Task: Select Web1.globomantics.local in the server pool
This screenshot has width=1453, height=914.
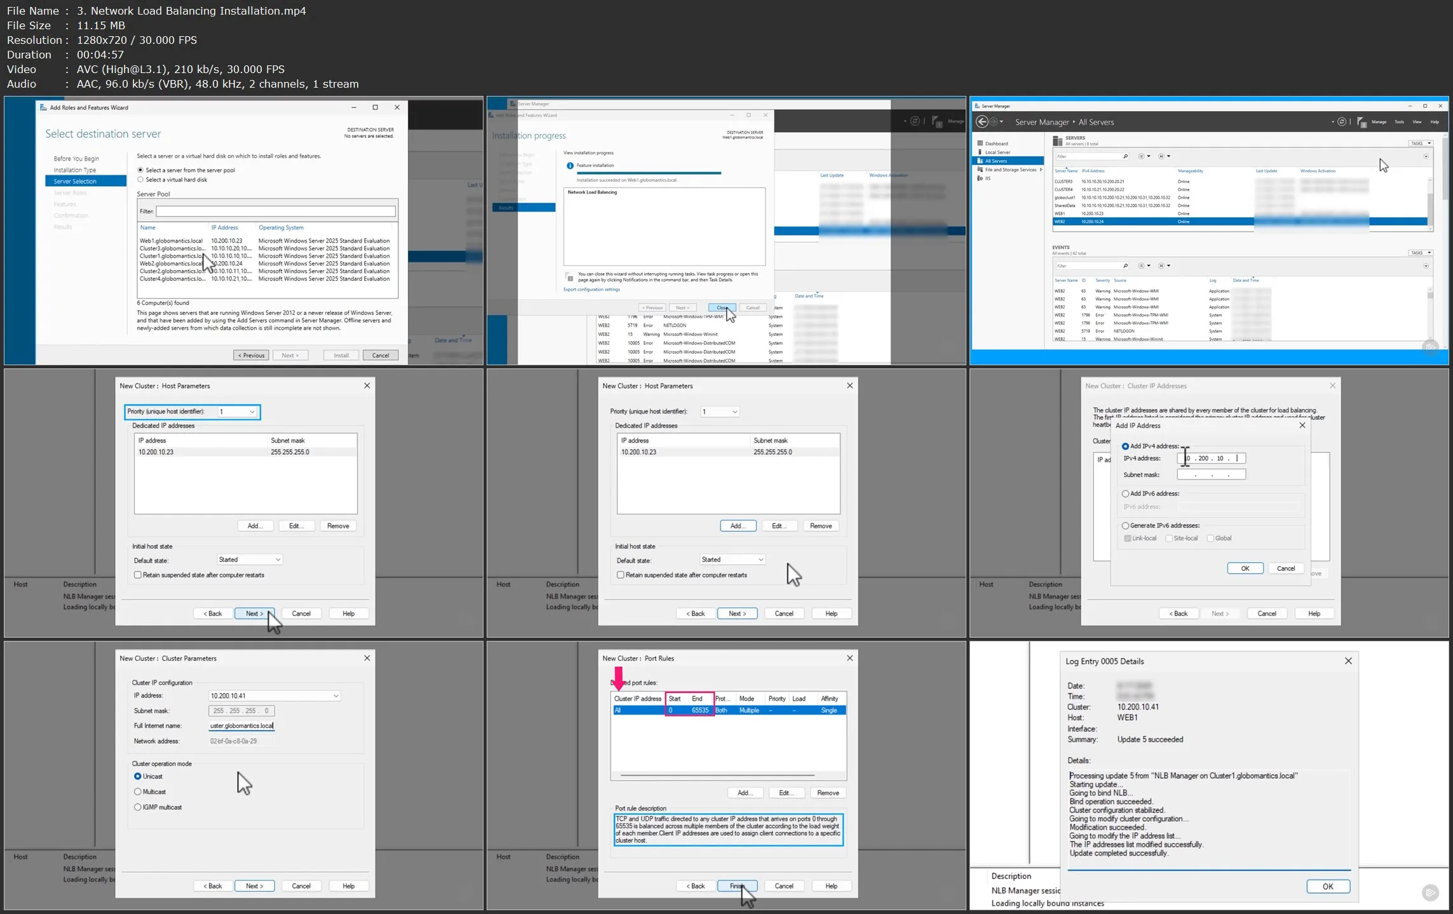Action: 265,241
